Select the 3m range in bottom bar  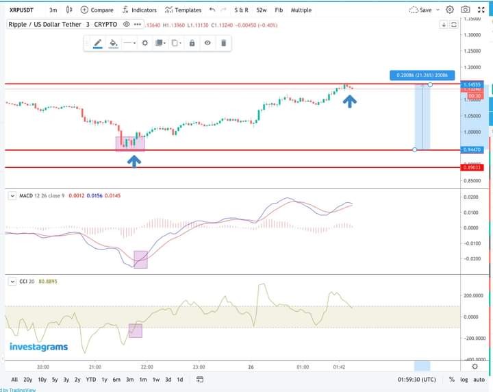tap(129, 380)
